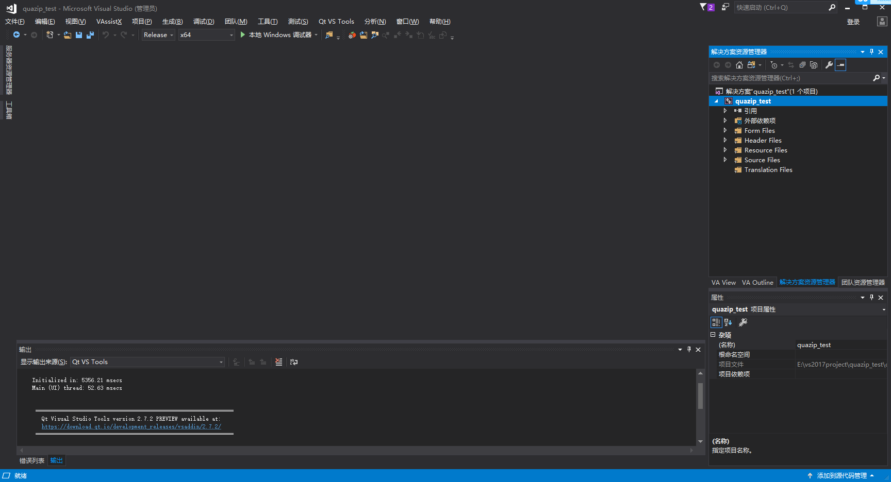The height and width of the screenshot is (482, 891).
Task: Open the 显示输出来源 Qt VS Tools dropdown
Action: tap(147, 362)
